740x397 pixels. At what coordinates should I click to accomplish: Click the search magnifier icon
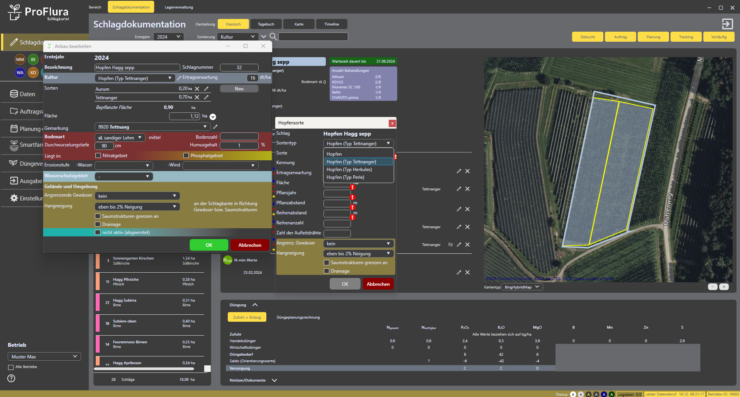point(273,37)
